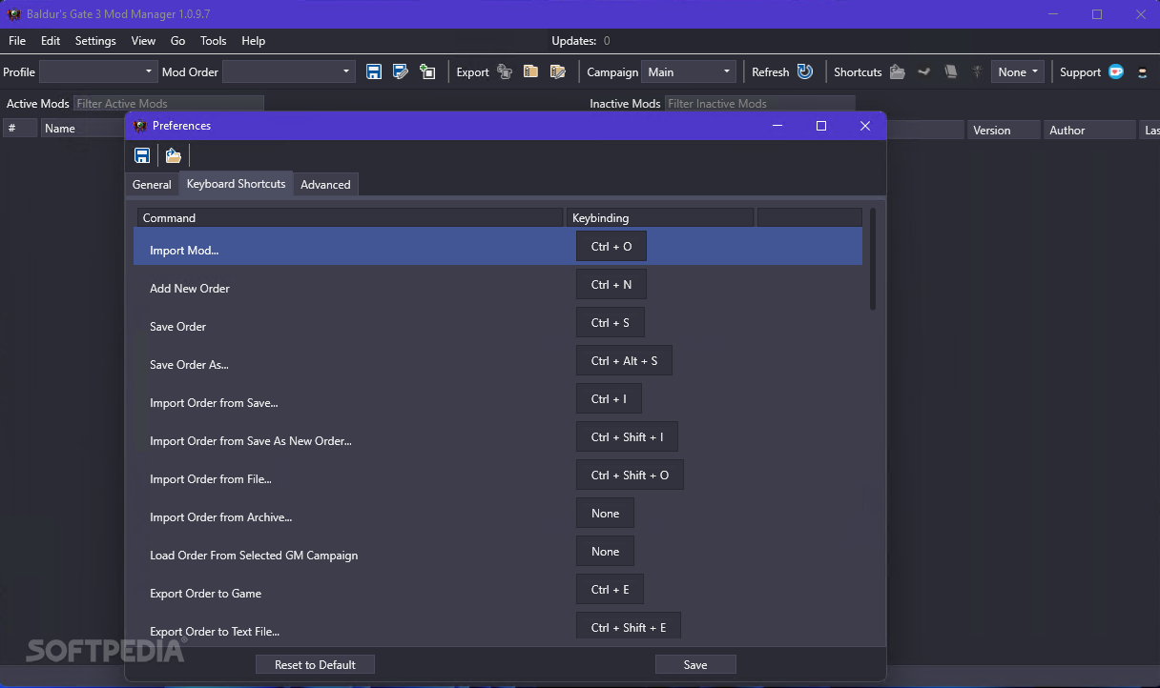
Task: Open the Mod Order dropdown
Action: coord(289,71)
